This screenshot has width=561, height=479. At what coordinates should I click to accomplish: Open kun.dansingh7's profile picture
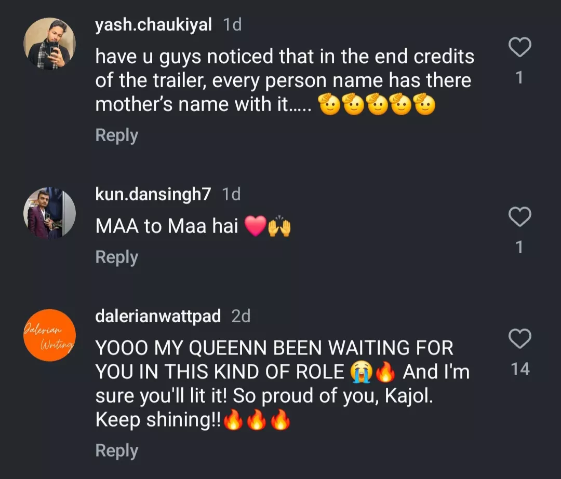pyautogui.click(x=50, y=213)
